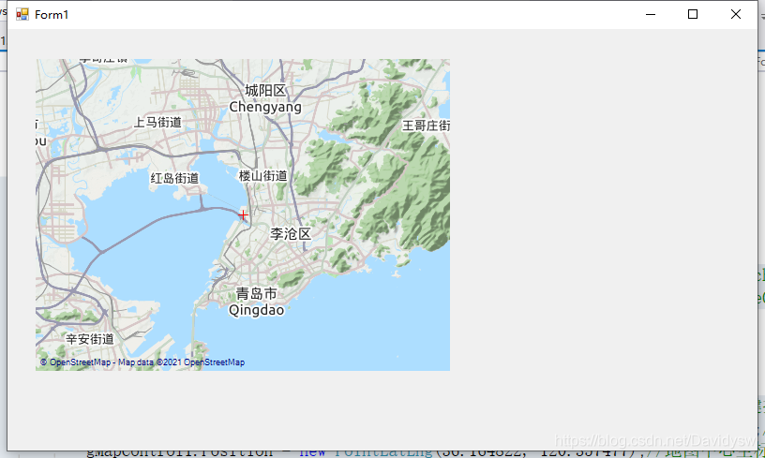Click the 楼山街道 label on the map
The width and height of the screenshot is (765, 458).
262,176
